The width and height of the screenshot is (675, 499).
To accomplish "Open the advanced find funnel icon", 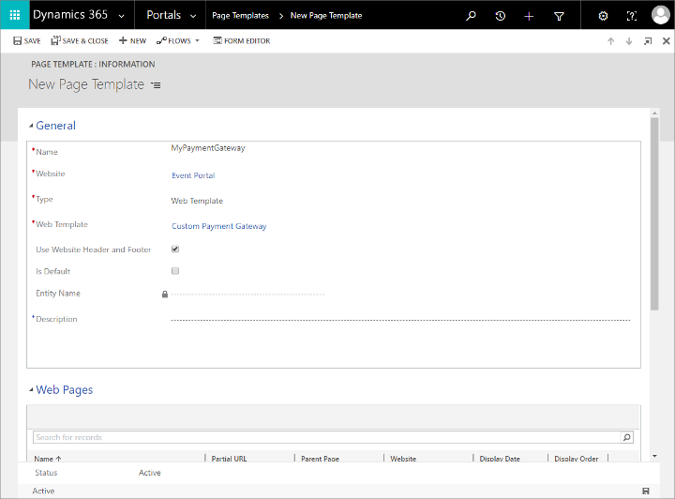I will (559, 16).
